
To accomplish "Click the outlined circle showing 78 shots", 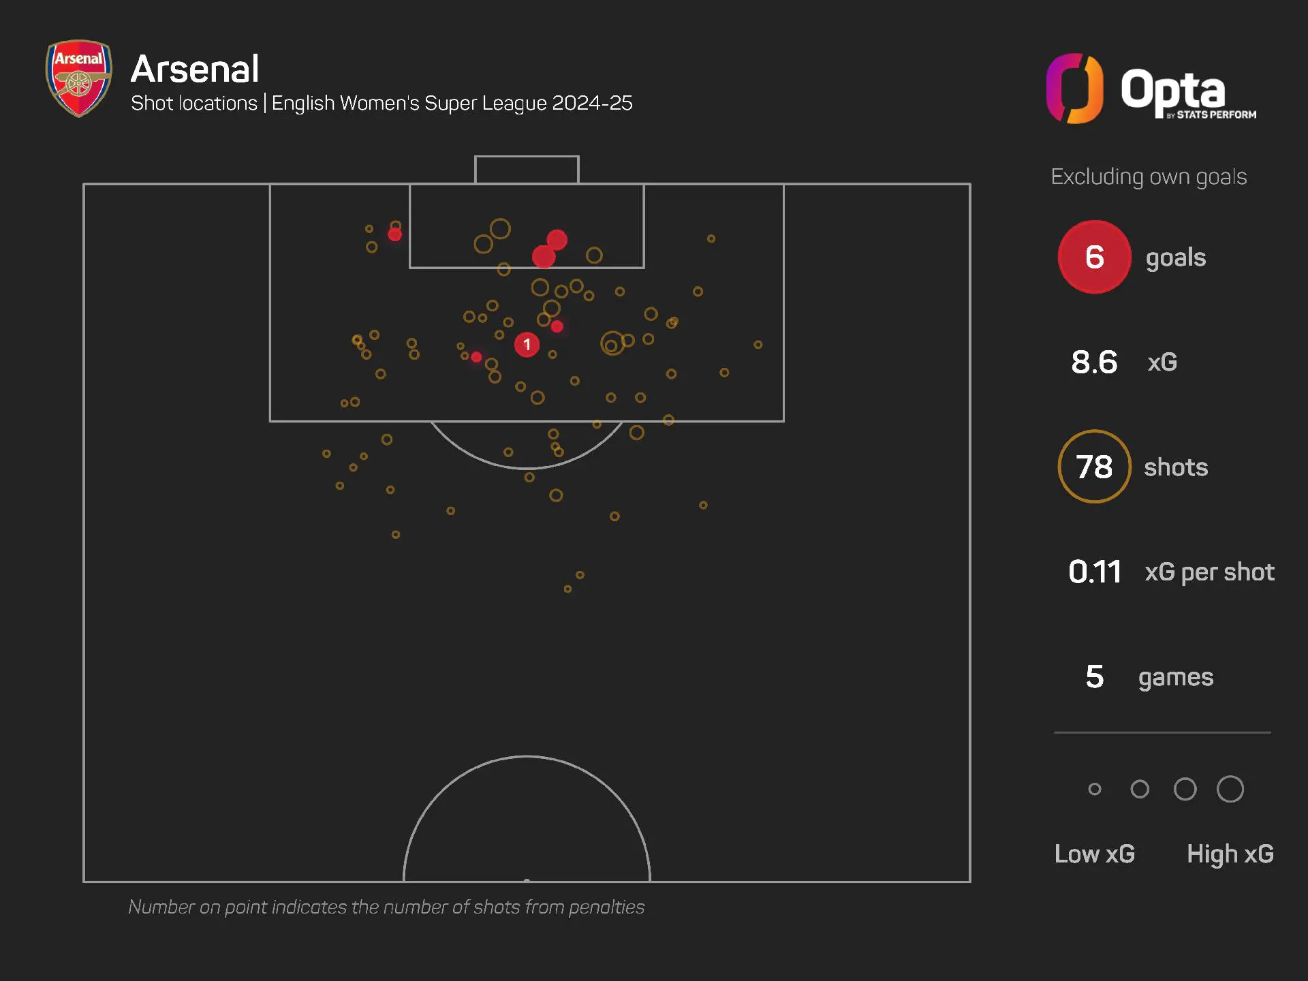I will [1094, 467].
